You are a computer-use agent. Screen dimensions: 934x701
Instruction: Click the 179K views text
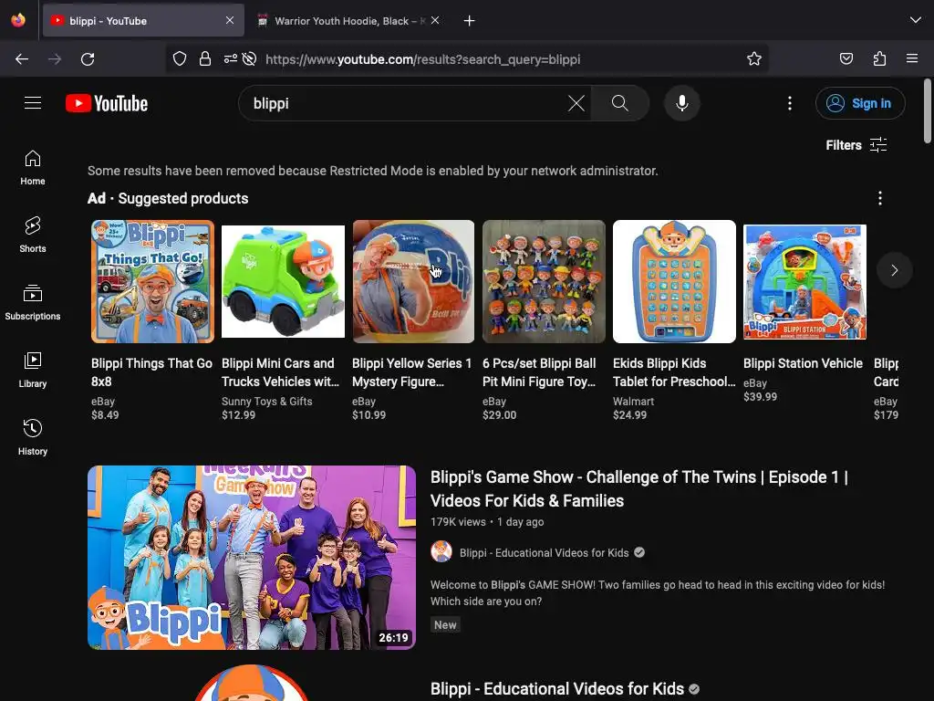coord(458,521)
